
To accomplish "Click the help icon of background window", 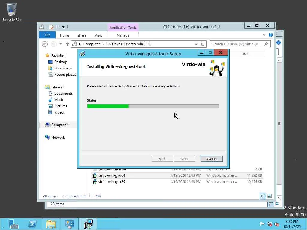I will click(x=279, y=43).
